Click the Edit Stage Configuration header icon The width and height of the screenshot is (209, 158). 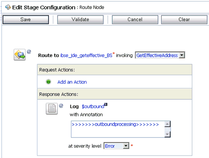[x=8, y=7]
